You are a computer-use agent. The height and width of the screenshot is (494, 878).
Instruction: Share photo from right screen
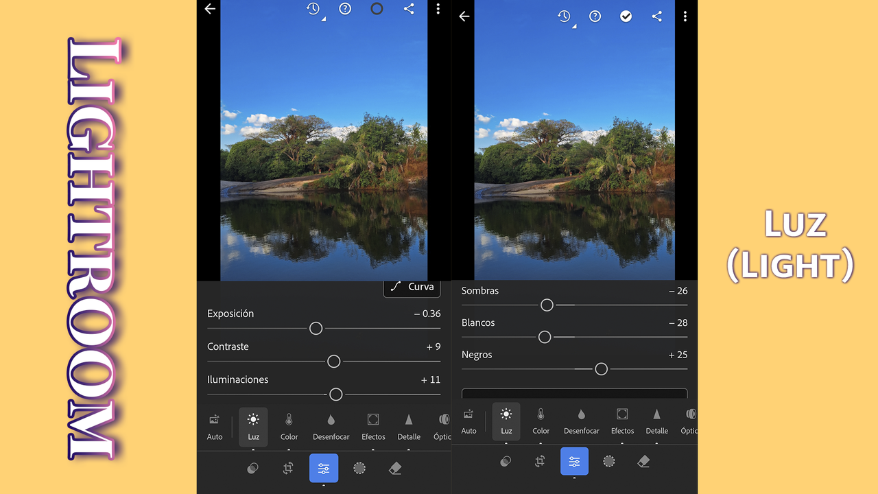pos(656,16)
